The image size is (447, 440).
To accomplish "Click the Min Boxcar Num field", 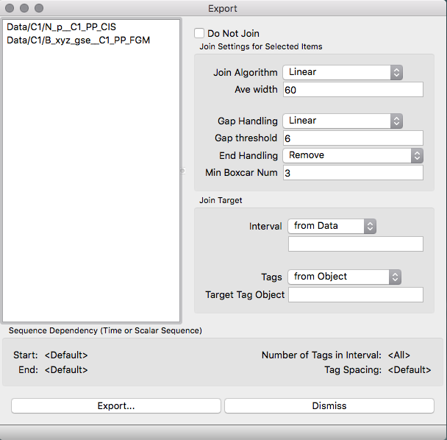I will point(353,173).
